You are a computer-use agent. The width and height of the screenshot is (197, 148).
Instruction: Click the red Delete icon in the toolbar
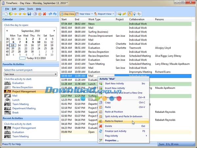pos(44,14)
